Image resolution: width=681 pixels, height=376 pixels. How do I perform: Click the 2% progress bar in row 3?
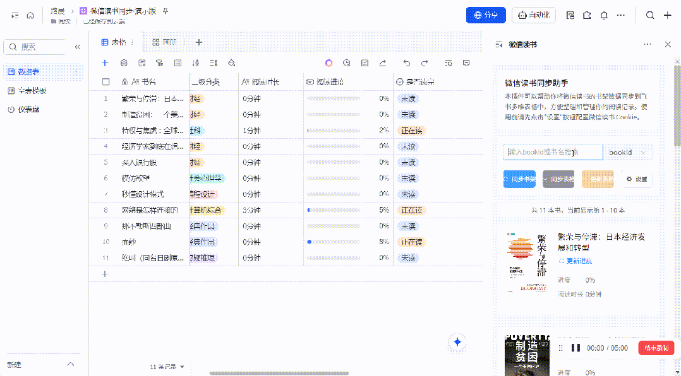click(334, 131)
